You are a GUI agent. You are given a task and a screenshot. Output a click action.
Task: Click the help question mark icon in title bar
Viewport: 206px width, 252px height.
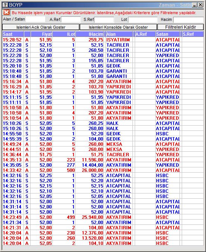coord(5,5)
